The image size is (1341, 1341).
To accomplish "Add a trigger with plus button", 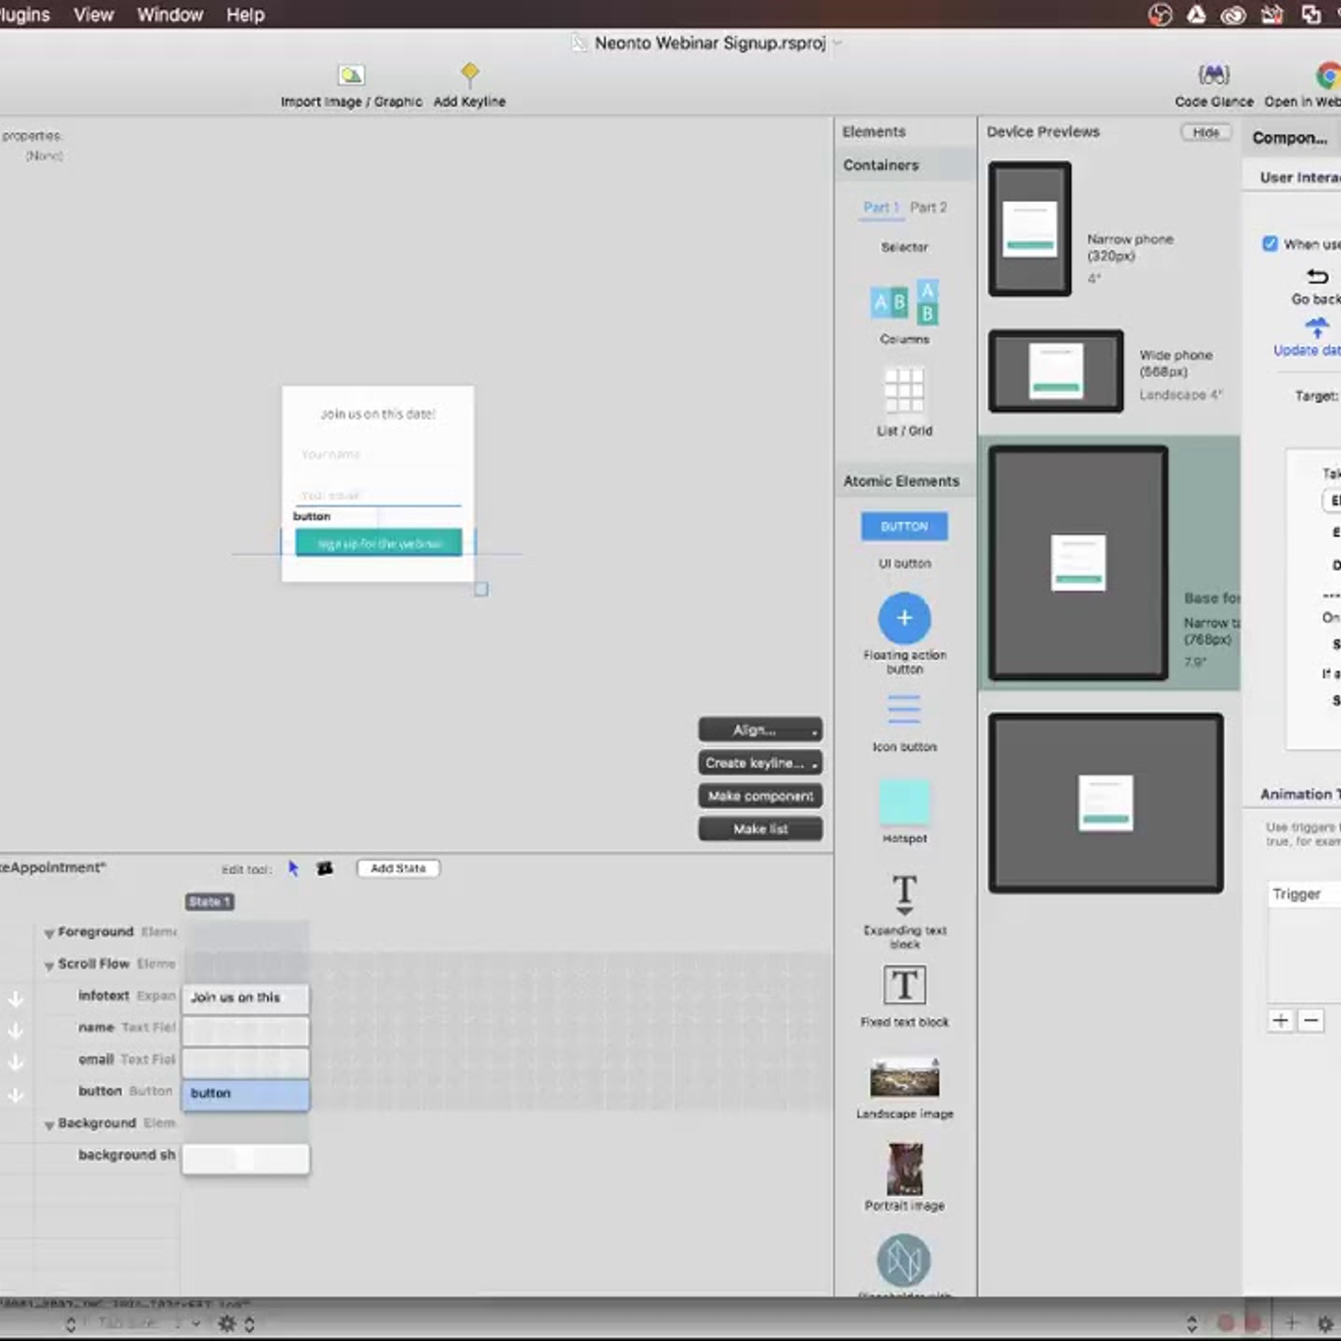I will click(1281, 1020).
